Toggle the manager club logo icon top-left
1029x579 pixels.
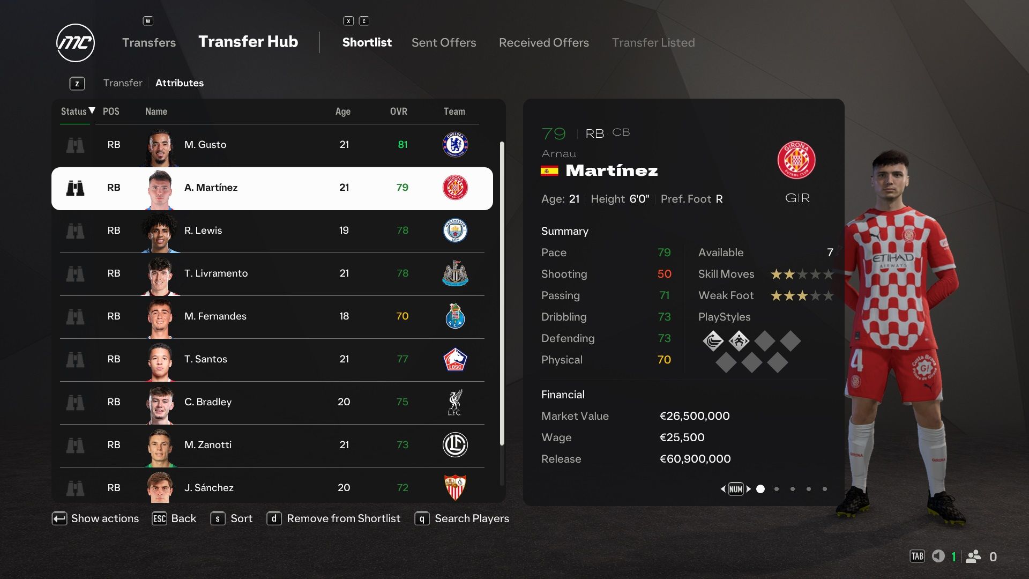click(76, 42)
